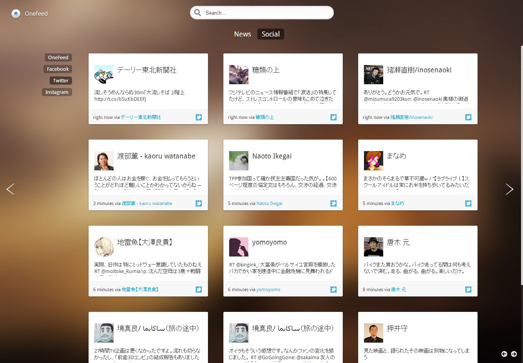The height and width of the screenshot is (363, 523).
Task: Open Twitter icon on まなめ card
Action: pyautogui.click(x=468, y=203)
